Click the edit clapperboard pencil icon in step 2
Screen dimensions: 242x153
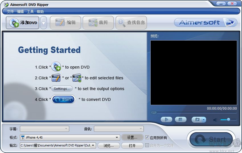(x=56, y=78)
